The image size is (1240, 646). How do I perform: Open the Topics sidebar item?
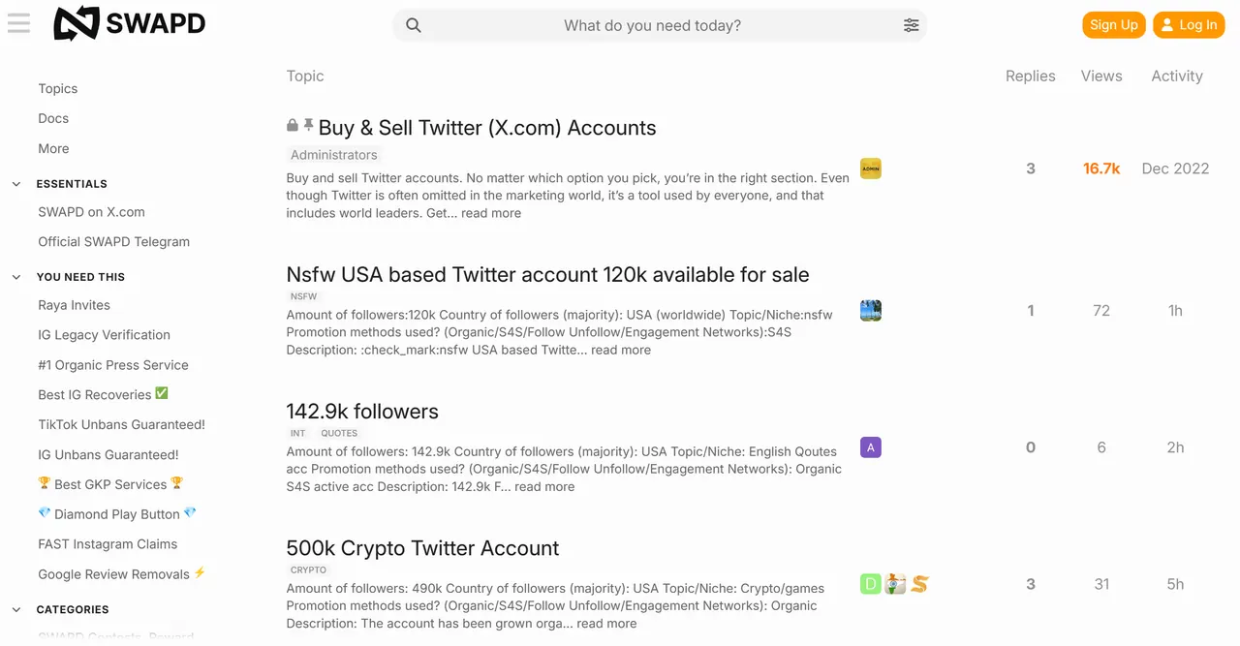[57, 88]
